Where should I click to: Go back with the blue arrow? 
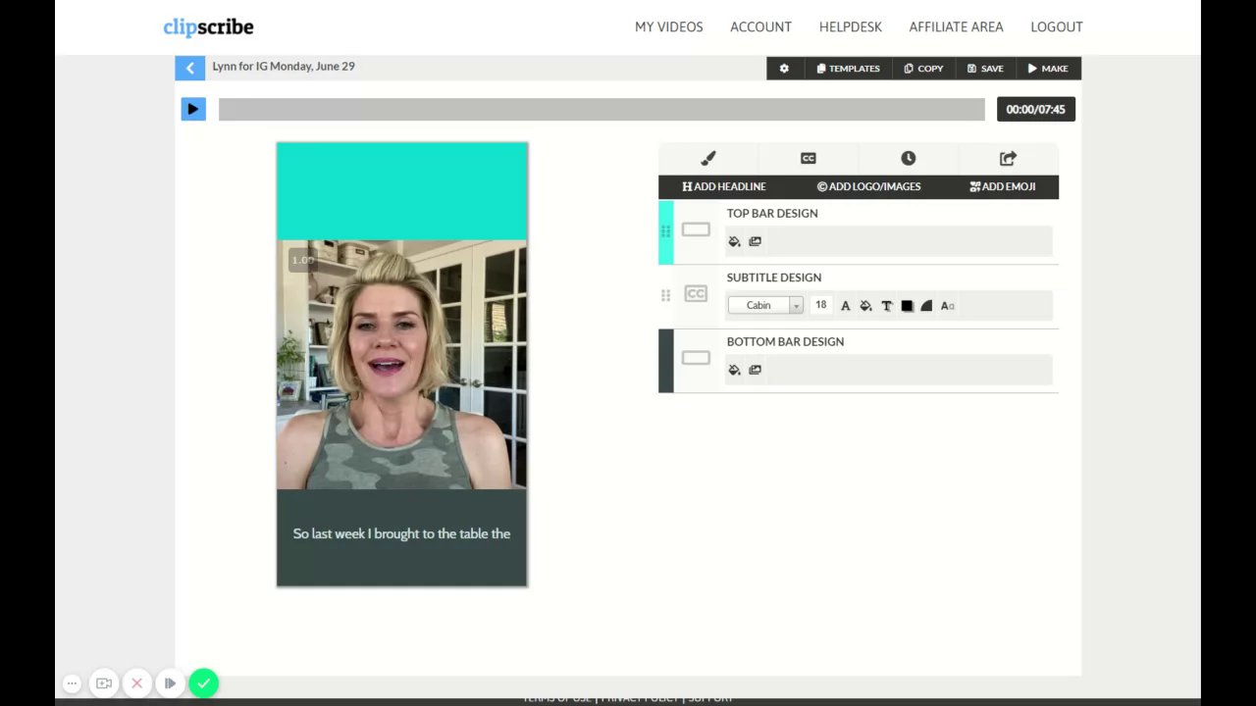[190, 68]
